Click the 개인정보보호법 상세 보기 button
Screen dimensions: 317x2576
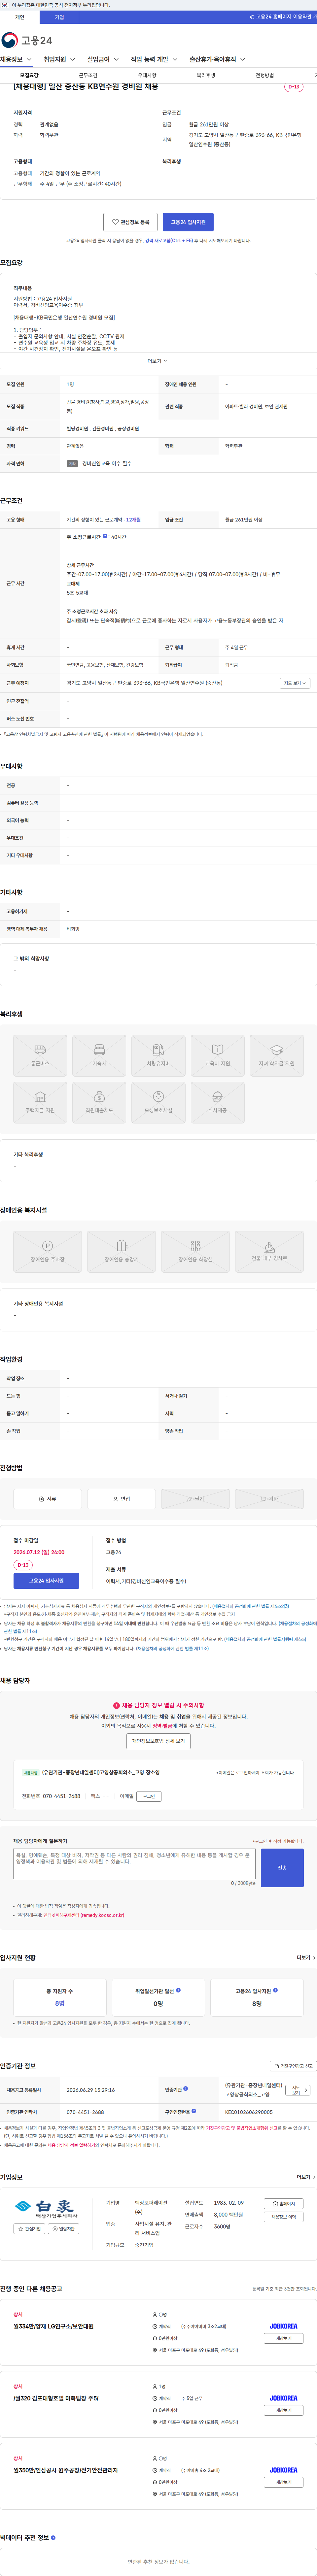point(158,1741)
